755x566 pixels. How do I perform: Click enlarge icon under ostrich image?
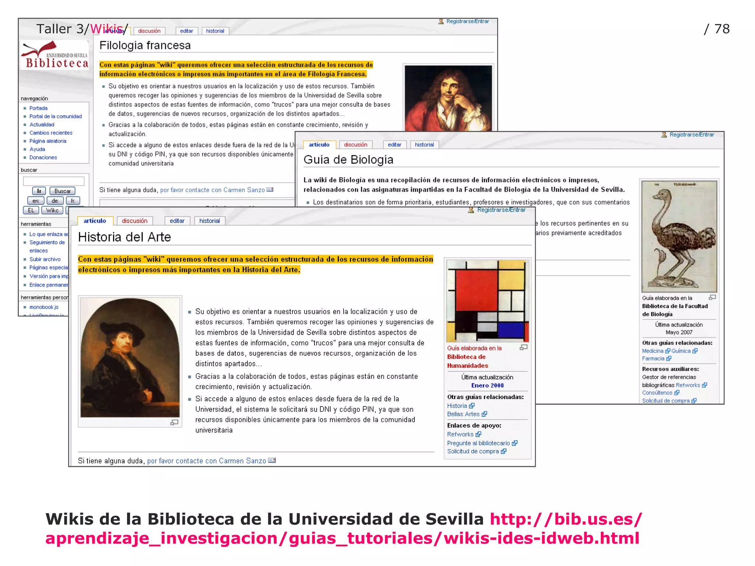pos(712,297)
